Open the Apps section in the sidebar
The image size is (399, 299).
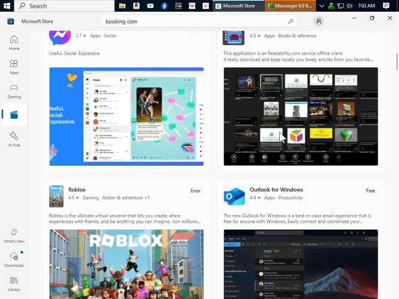pyautogui.click(x=14, y=67)
